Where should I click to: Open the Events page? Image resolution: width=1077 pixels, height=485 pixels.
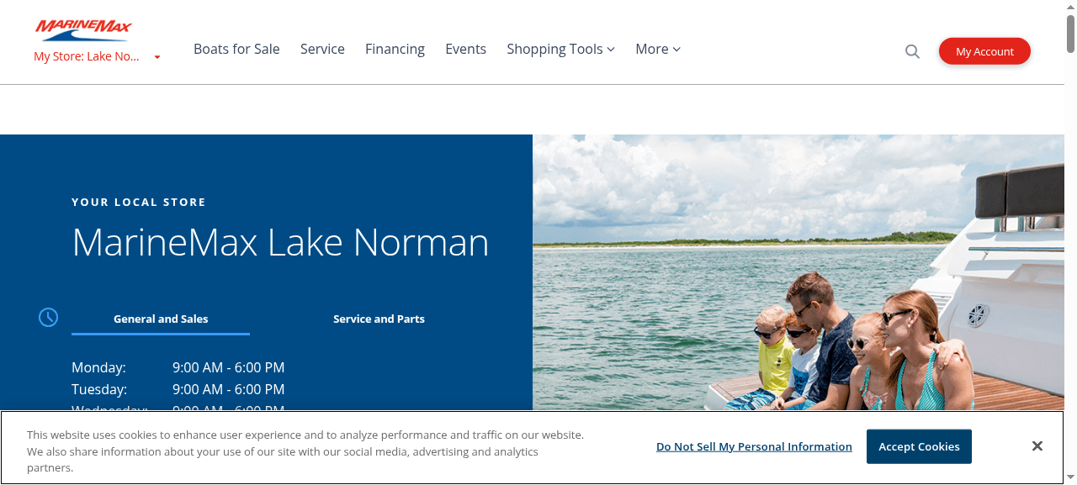point(465,49)
